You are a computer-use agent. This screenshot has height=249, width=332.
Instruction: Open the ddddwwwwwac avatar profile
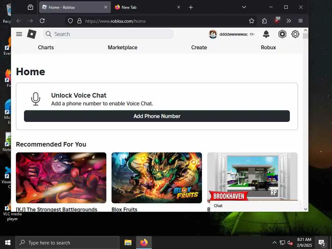pos(213,34)
